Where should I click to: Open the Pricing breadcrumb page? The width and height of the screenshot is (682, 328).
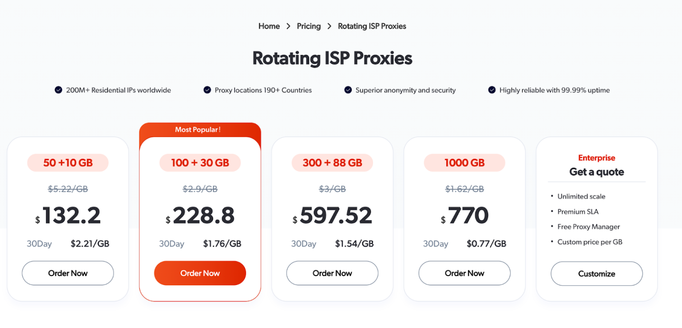309,26
